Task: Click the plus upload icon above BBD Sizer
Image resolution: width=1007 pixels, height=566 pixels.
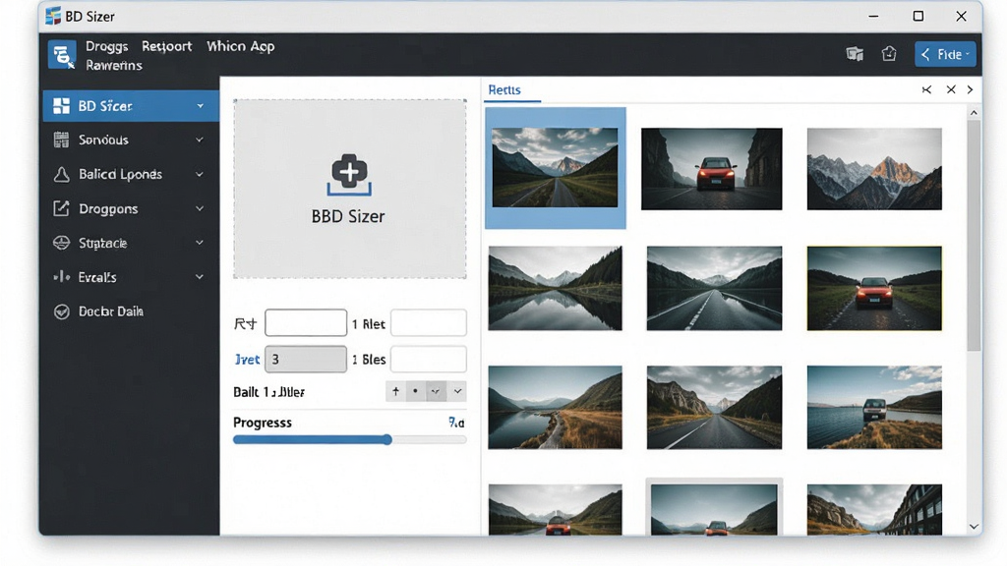Action: 349,174
